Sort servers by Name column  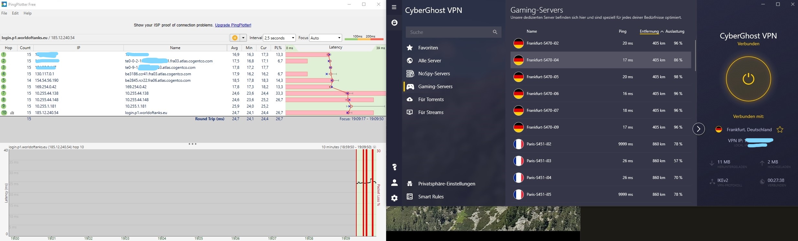point(532,31)
